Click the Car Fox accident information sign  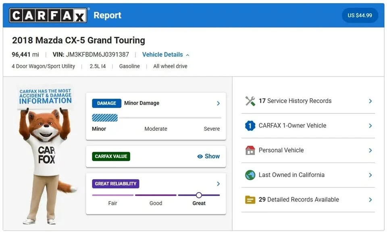(46, 97)
